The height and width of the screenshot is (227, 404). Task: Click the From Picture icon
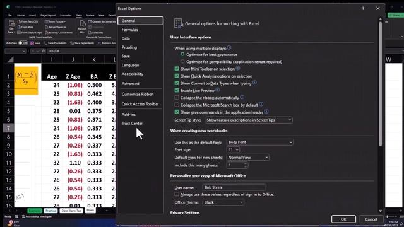[x=47, y=22]
